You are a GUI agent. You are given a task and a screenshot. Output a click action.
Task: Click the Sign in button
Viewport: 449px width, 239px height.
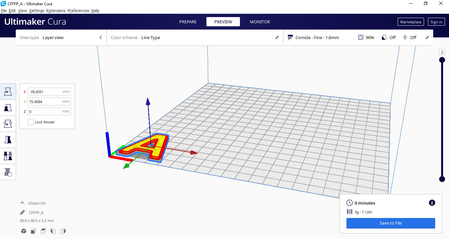pos(436,22)
